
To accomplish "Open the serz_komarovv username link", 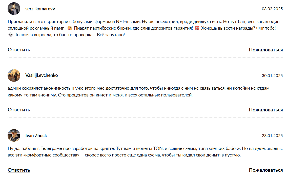I will click(40, 9).
